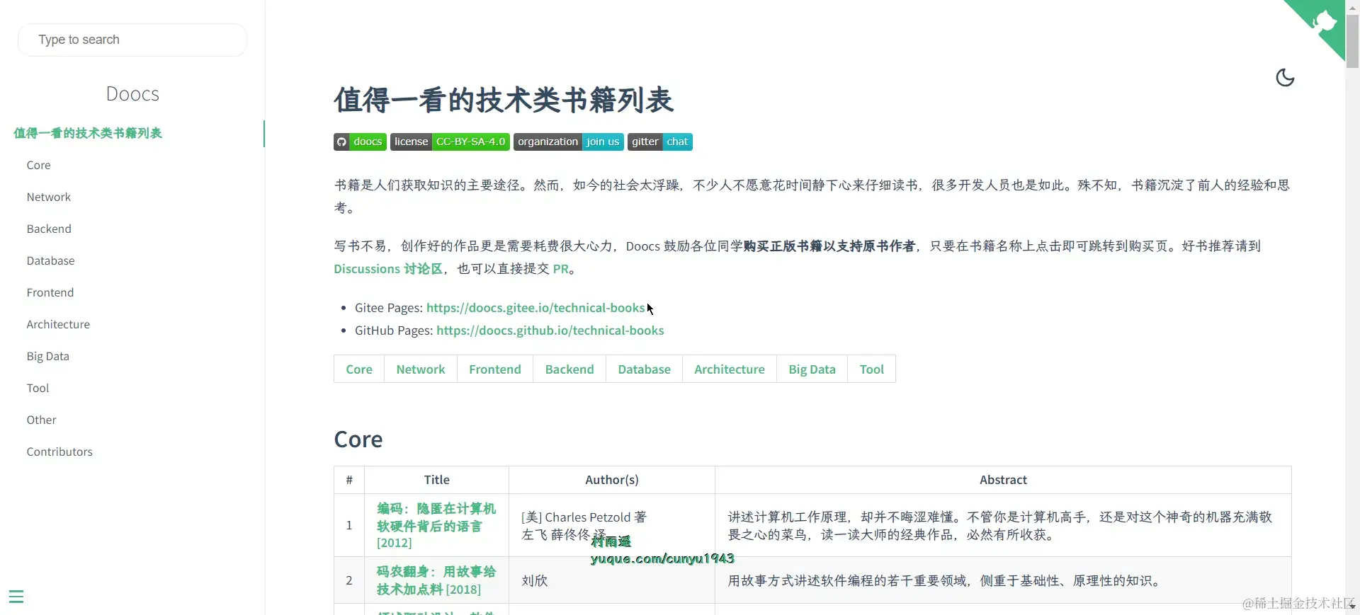Select 值得一看的技术类书籍列表 in sidebar
The height and width of the screenshot is (615, 1360).
(x=88, y=133)
